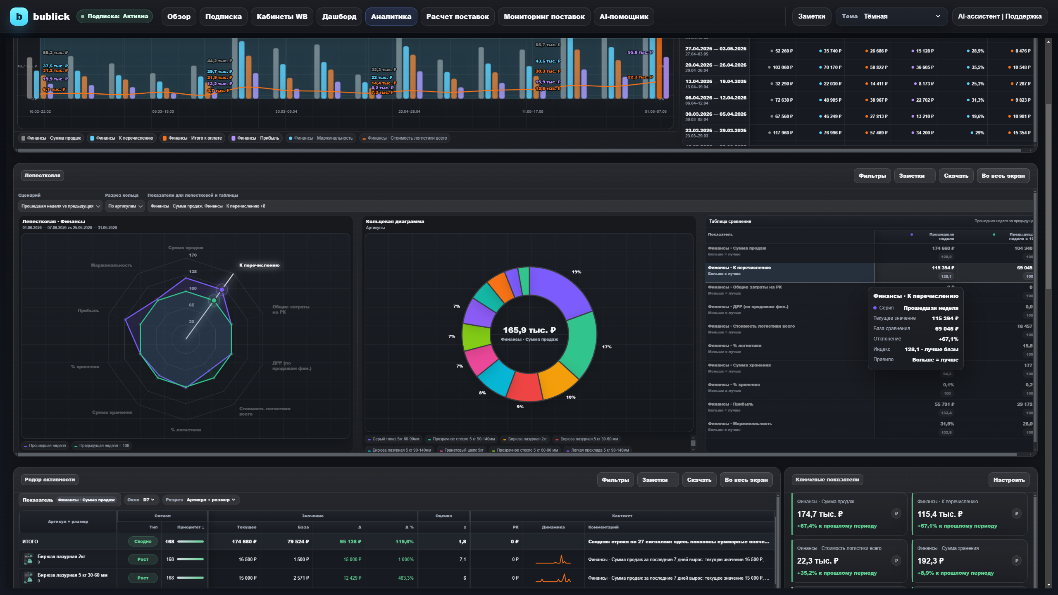
Task: Hide the Прошедшая неделя radar series
Action: [45, 445]
